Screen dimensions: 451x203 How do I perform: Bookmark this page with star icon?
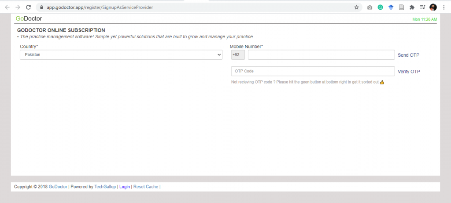coord(356,7)
